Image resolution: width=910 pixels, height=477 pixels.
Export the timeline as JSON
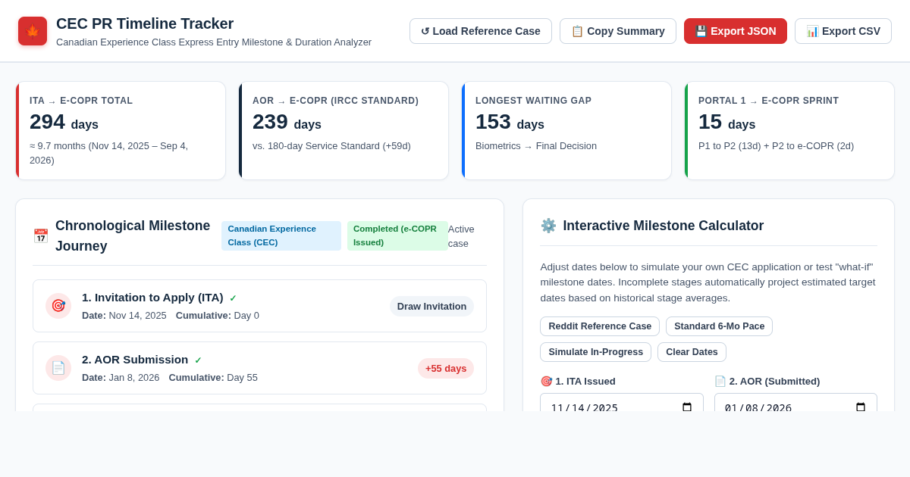point(736,31)
